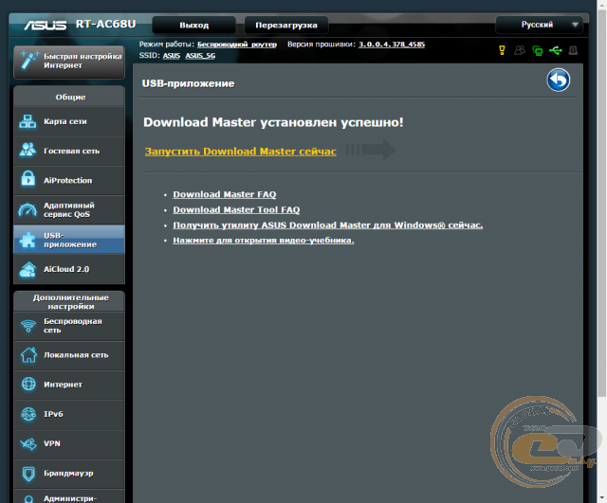Click firmware version 3.0.0.4.378_4585 link
The height and width of the screenshot is (503, 607).
(x=392, y=45)
